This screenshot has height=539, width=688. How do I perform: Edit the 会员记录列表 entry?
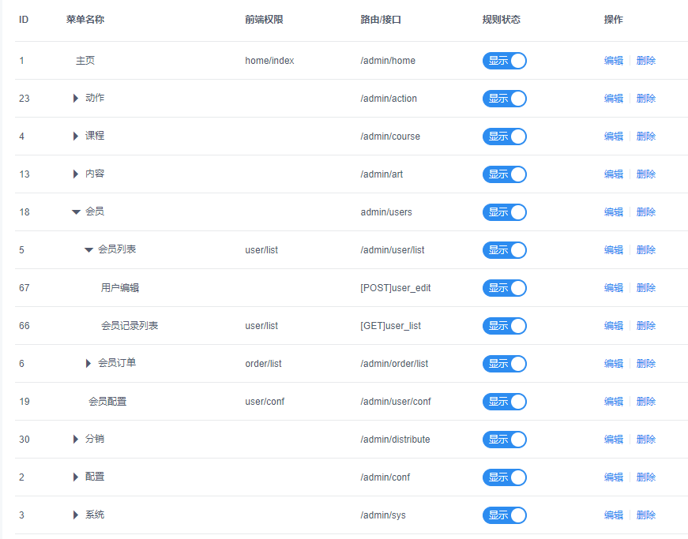coord(614,326)
